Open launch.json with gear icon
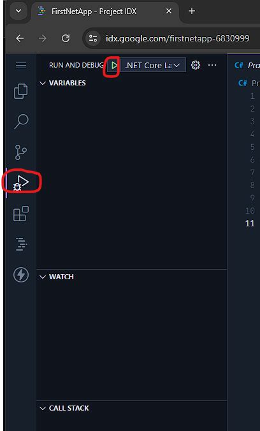260x431 pixels. point(196,65)
